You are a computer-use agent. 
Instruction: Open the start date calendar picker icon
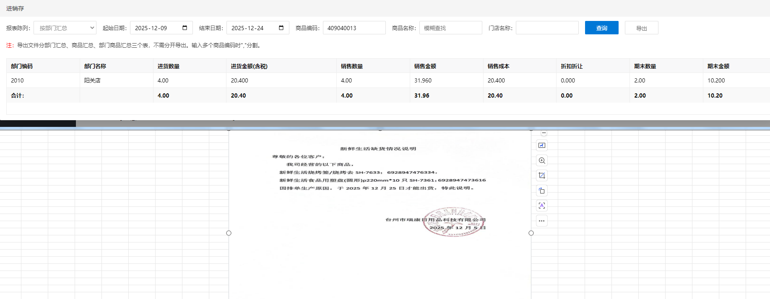185,28
